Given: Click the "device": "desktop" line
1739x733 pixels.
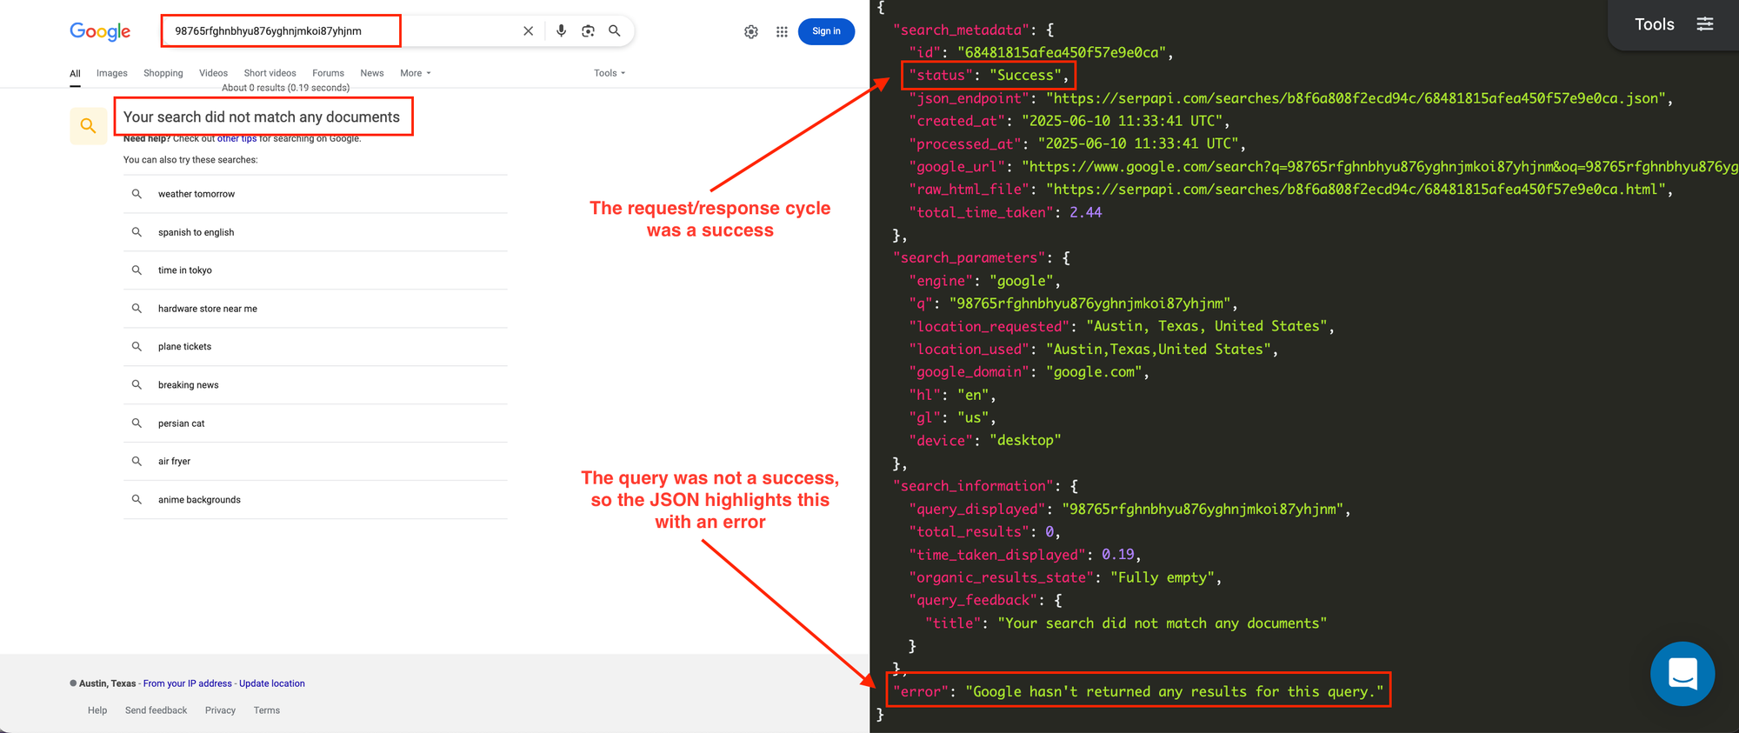Looking at the screenshot, I should point(985,440).
